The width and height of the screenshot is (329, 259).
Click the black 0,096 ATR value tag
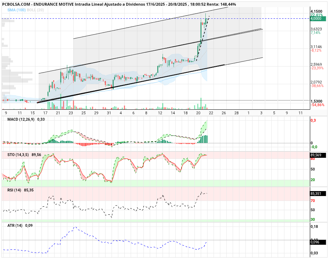[318, 242]
